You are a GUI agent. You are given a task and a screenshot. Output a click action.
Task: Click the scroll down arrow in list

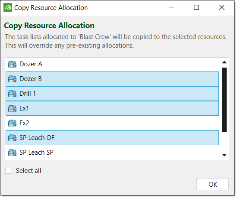point(224,155)
